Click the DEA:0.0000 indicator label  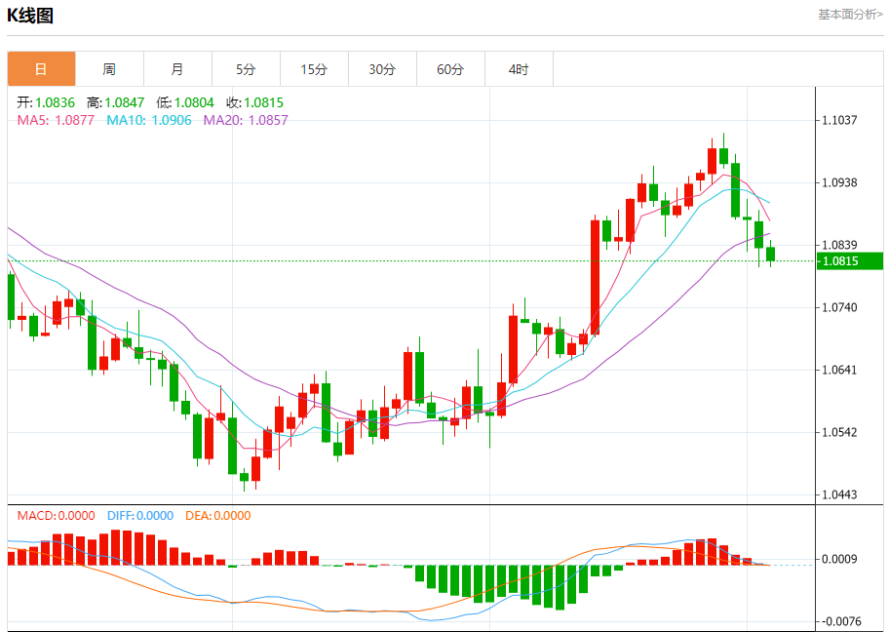coord(217,516)
